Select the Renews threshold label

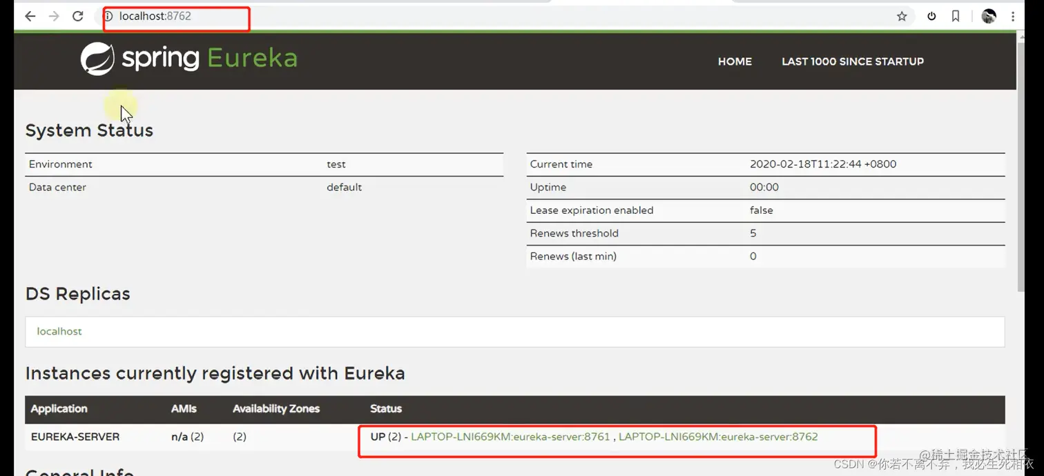click(574, 233)
